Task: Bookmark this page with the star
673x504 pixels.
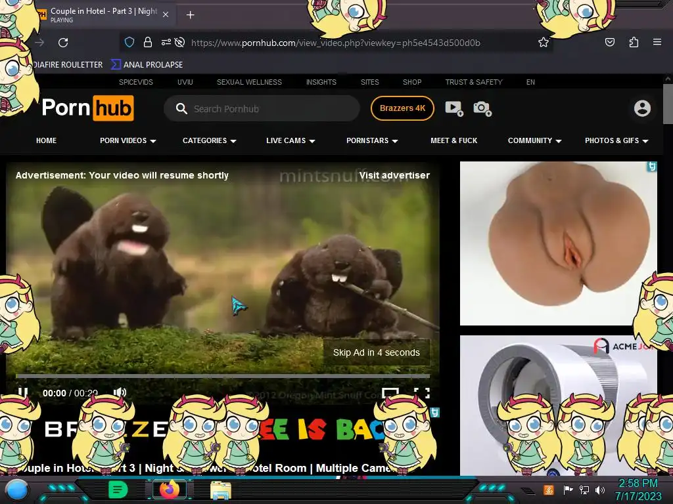Action: tap(544, 42)
